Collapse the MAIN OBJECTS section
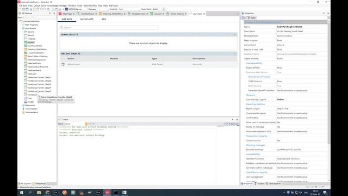This screenshot has height=196, width=348. 234,34
